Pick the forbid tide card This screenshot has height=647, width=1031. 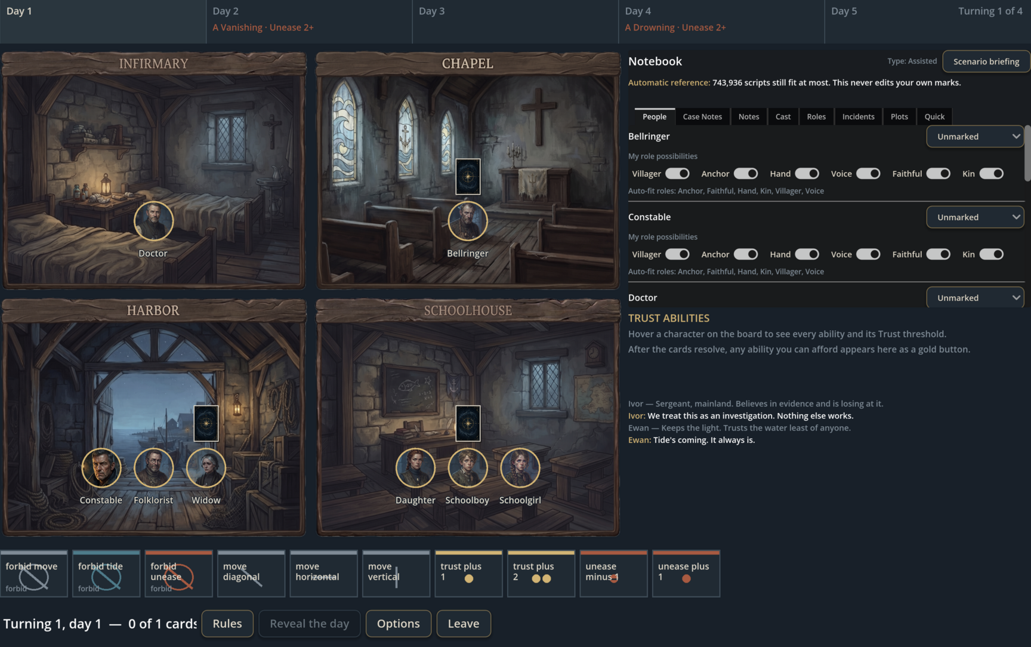coord(106,574)
